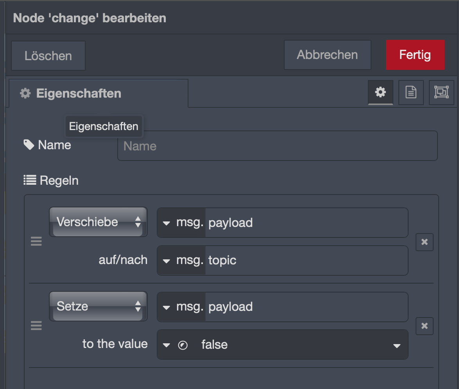Click the Abbrechen button
This screenshot has height=389, width=459.
327,55
